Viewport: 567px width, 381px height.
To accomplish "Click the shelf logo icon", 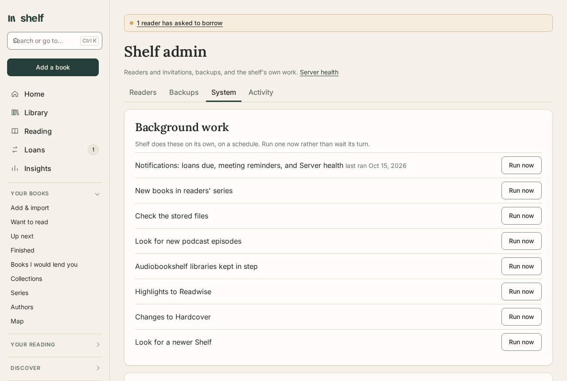I will 12,18.
